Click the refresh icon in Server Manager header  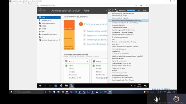(110, 10)
